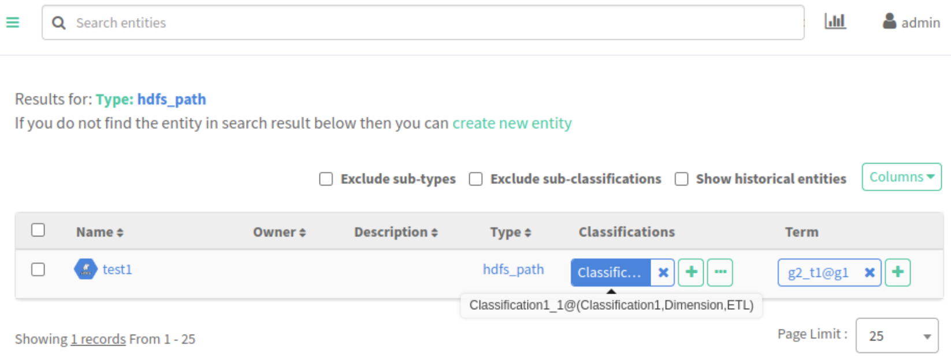This screenshot has height=363, width=951.
Task: Add a classification with the plus button
Action: (x=691, y=272)
